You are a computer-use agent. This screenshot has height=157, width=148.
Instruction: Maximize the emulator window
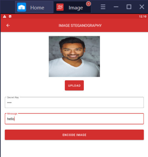(x=129, y=7)
